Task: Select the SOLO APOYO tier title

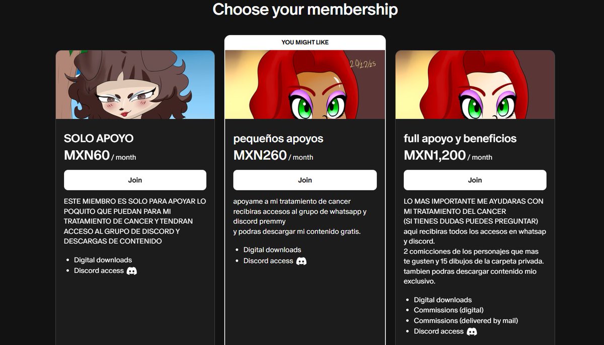Action: (x=99, y=138)
